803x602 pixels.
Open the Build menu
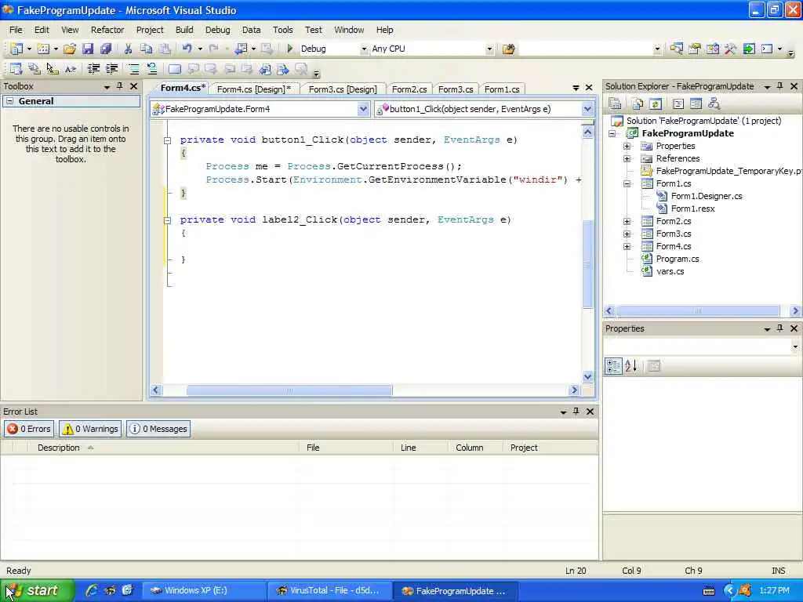pos(184,30)
